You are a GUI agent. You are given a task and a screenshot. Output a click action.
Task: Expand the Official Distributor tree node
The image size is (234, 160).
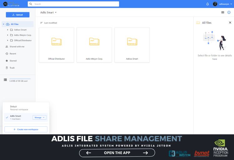[x=8, y=40]
